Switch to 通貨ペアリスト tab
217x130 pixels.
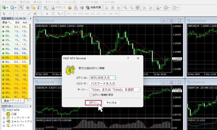tap(13, 101)
